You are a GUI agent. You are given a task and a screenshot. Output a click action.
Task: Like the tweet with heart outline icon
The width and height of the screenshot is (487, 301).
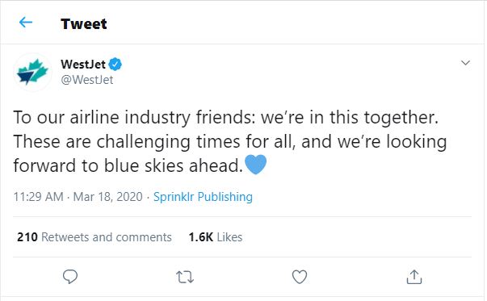tap(300, 277)
